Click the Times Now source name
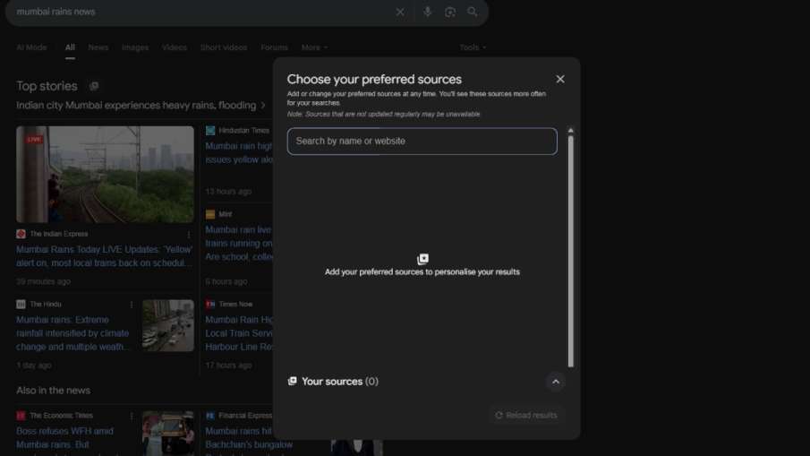This screenshot has height=456, width=810. point(235,305)
